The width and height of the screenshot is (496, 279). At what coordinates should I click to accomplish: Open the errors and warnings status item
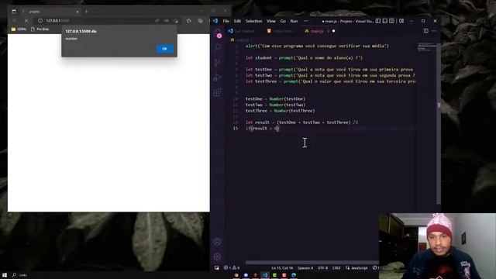click(x=232, y=267)
